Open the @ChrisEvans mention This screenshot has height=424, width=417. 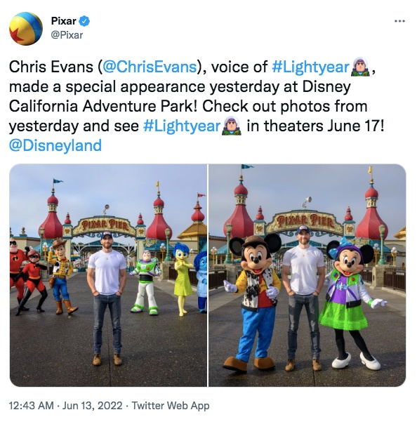[x=150, y=67]
